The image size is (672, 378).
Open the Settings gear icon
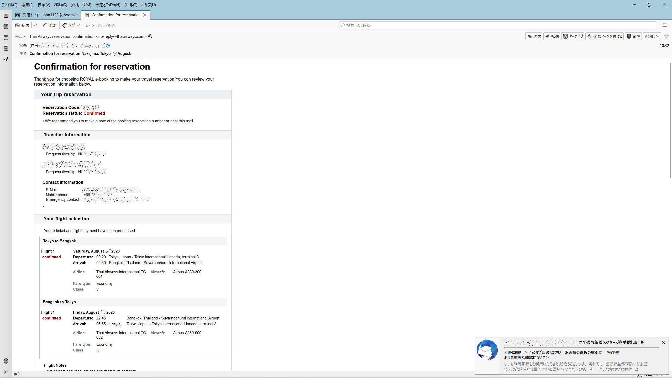pos(6,361)
